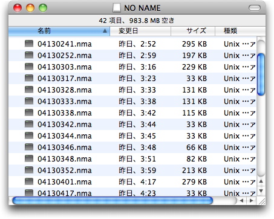Click the NO NAME window title text
This screenshot has width=274, height=219.
tap(142, 8)
